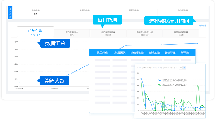
Task: Open the 2020/12/18 ~ 2020/12/18 date range picker
Action: coord(146,68)
